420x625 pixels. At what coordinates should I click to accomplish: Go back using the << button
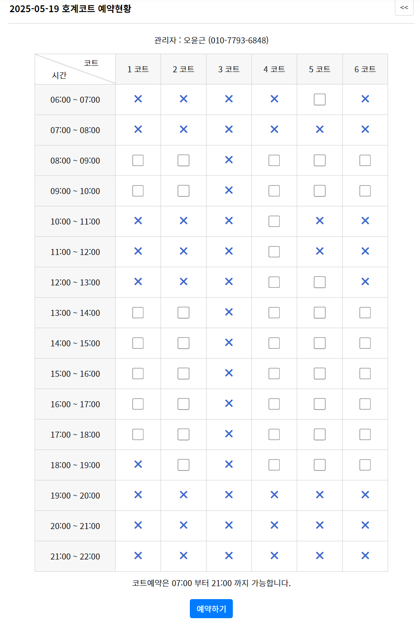click(404, 8)
